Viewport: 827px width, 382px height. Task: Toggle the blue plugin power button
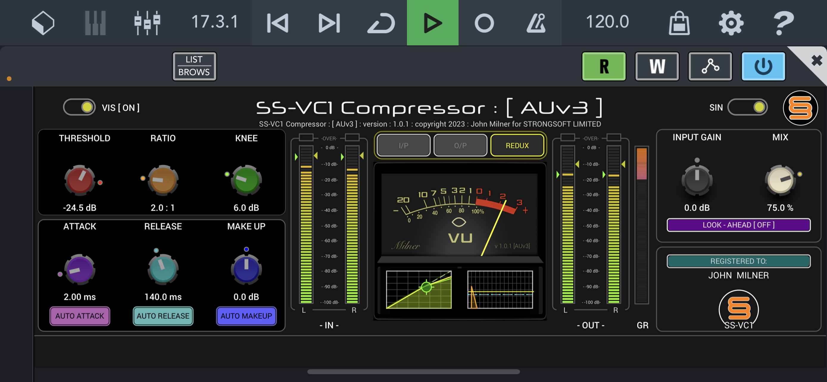763,66
